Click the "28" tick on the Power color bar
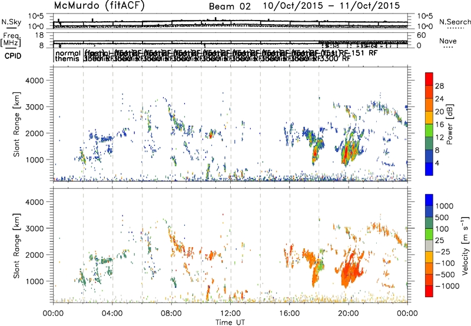 [439, 86]
